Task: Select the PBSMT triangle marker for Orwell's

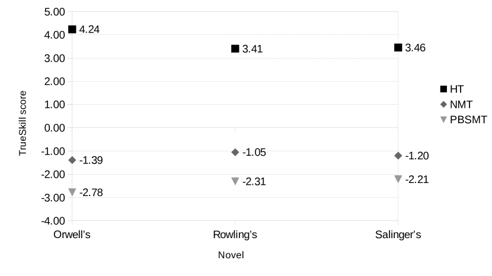Action: point(72,192)
